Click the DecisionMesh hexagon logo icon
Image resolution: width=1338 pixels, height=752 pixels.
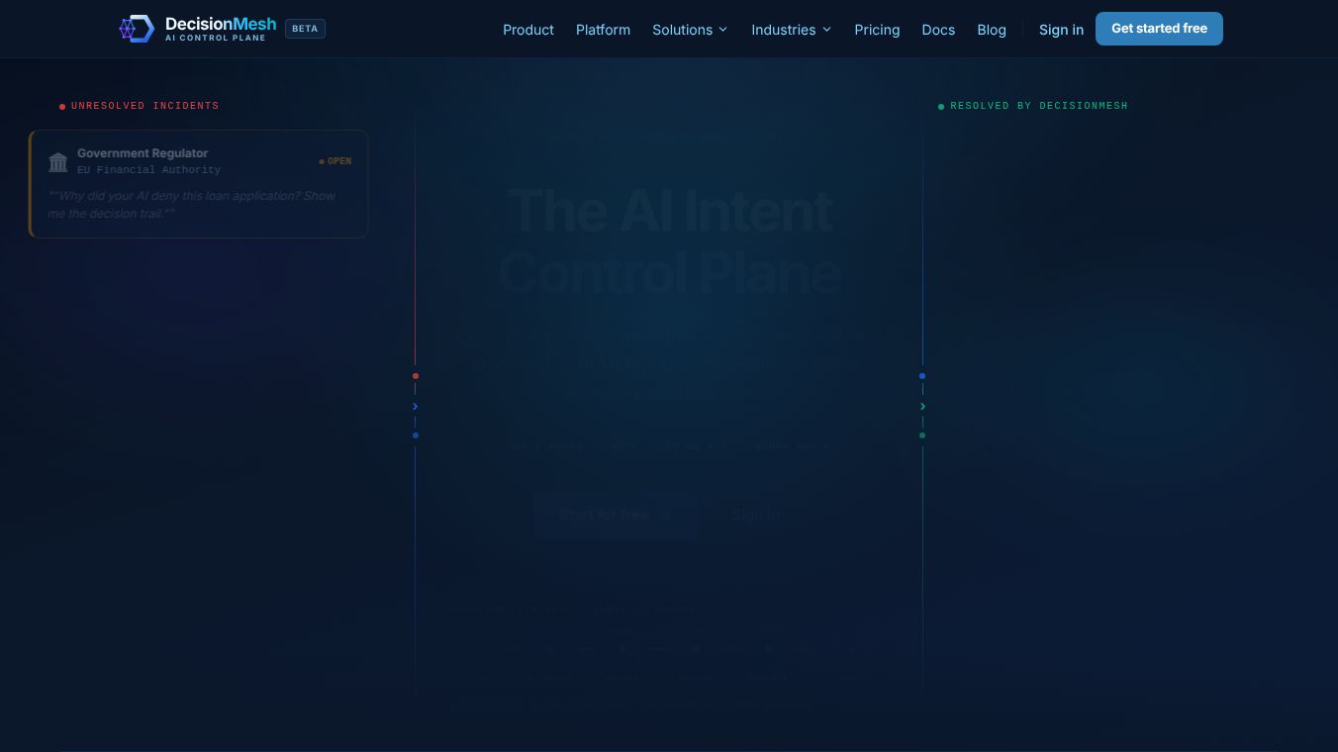(x=137, y=29)
